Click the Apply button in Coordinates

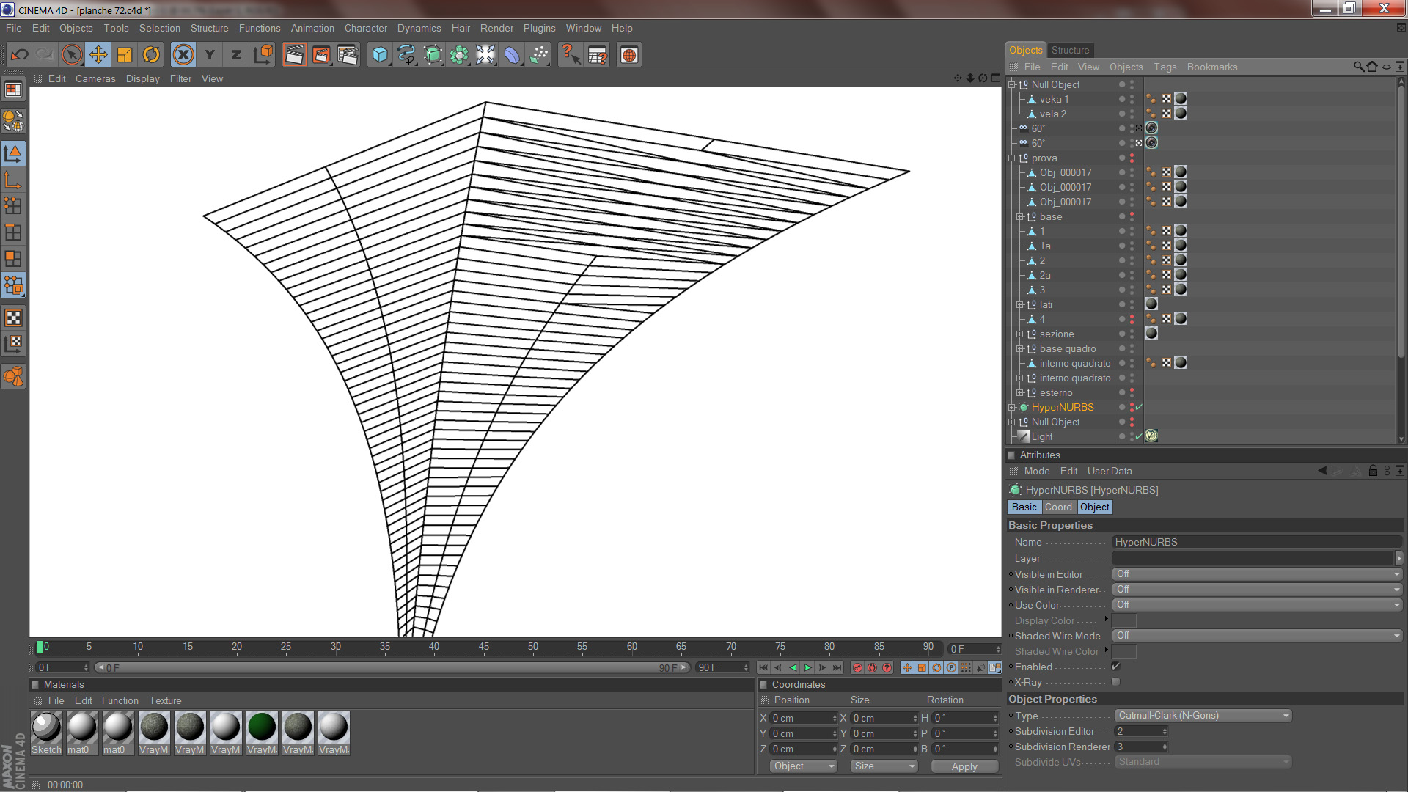(964, 766)
